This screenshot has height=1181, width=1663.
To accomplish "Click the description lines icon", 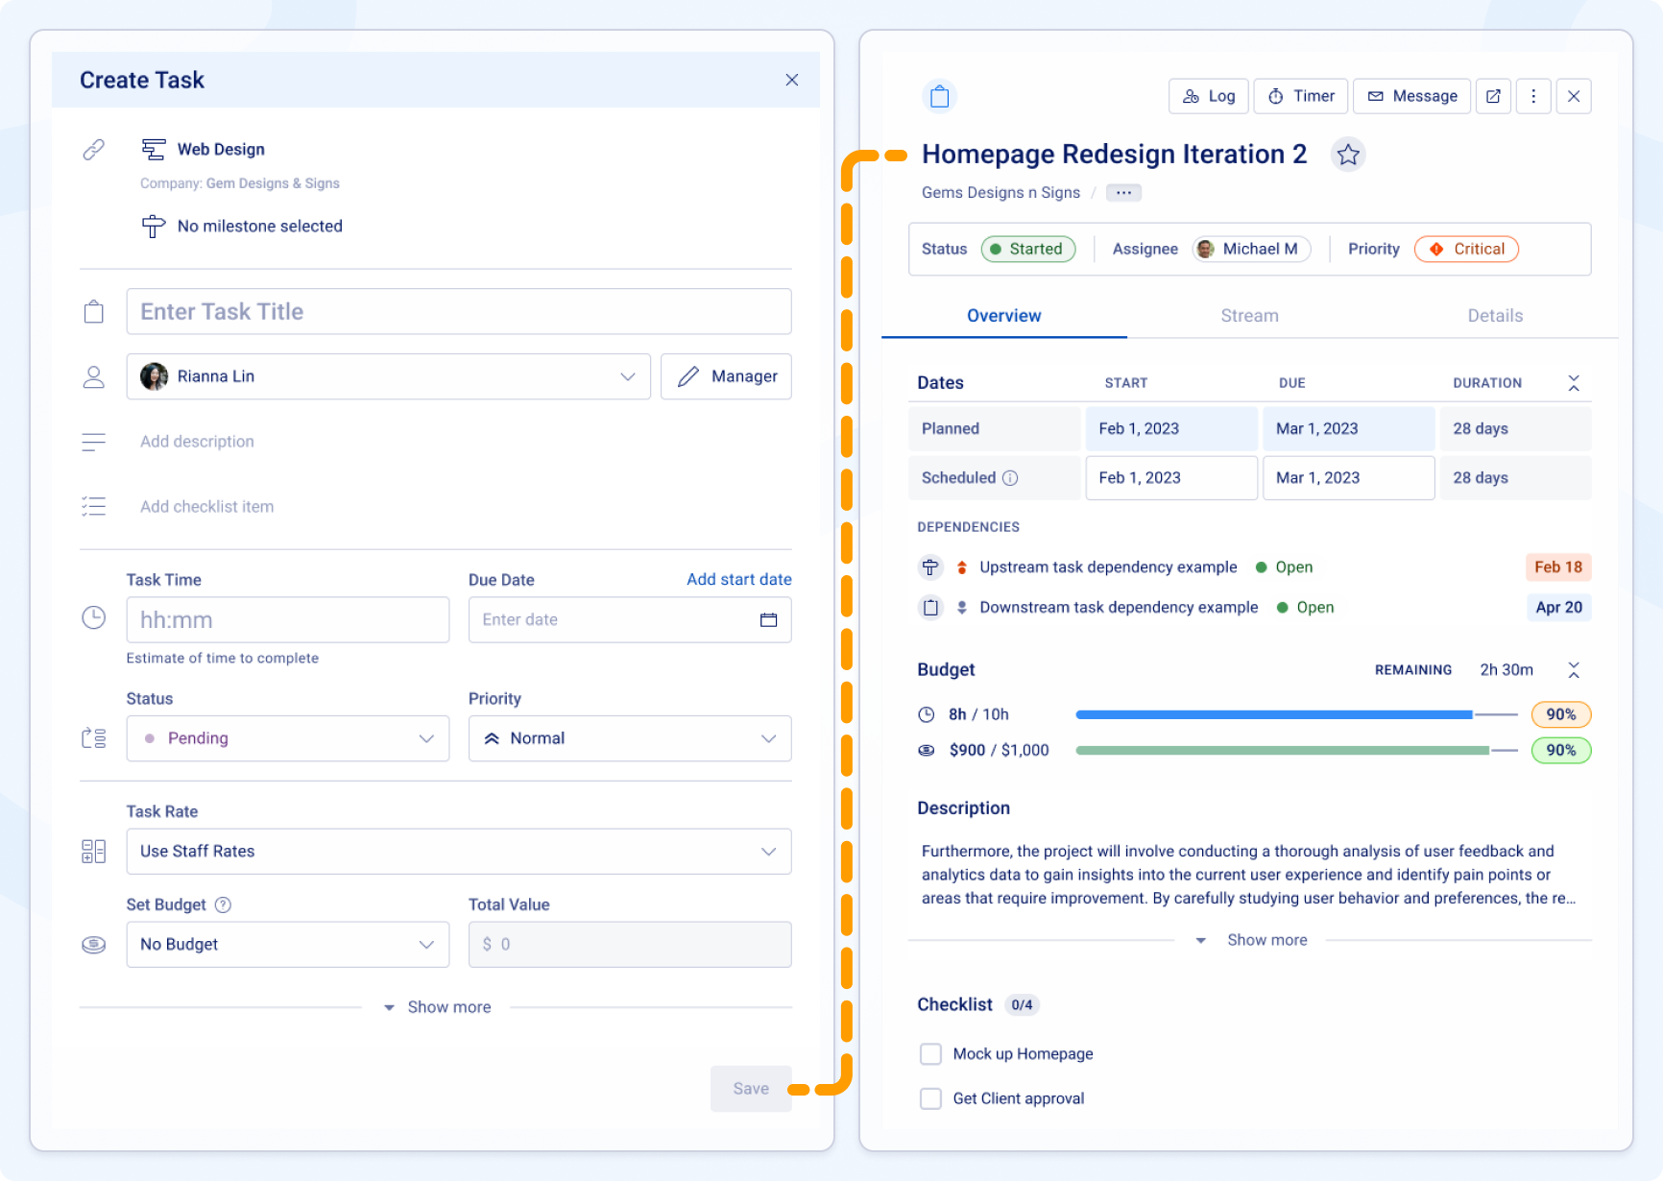I will (93, 442).
